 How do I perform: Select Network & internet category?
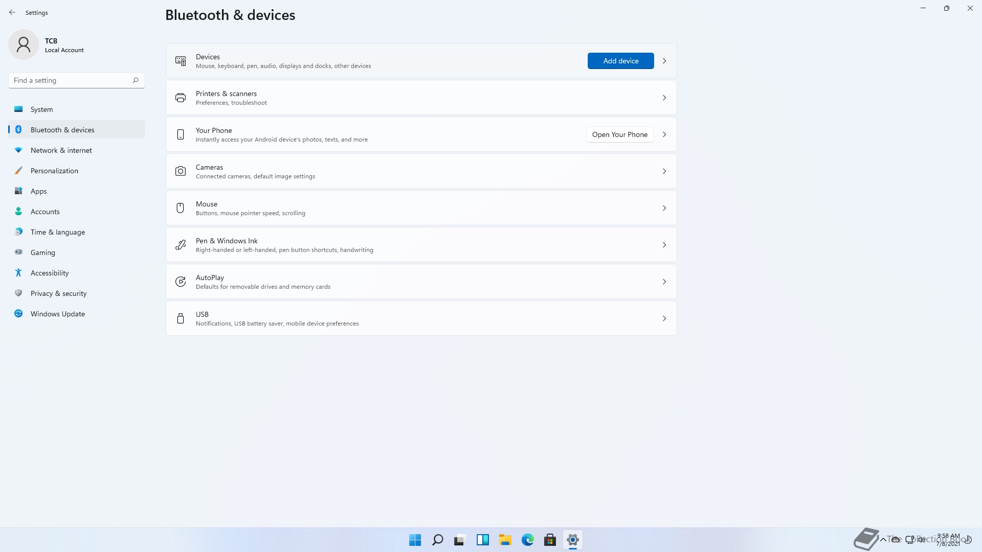click(x=77, y=150)
